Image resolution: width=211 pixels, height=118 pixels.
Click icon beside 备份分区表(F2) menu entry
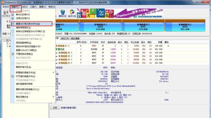[x=13, y=14]
